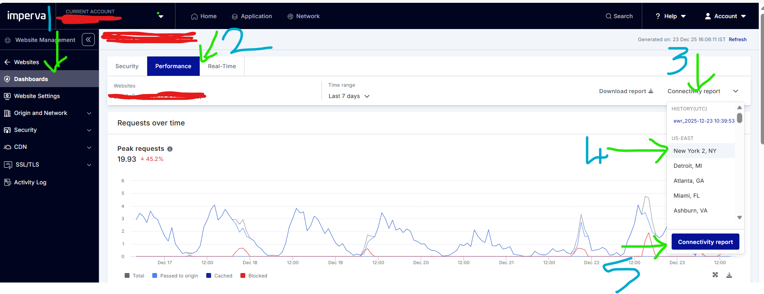Click the location list scrollbar thumb
The height and width of the screenshot is (294, 764).
(x=739, y=118)
